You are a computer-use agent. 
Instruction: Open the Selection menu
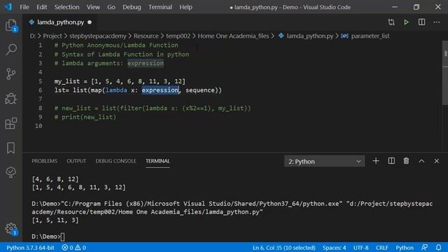67,7
